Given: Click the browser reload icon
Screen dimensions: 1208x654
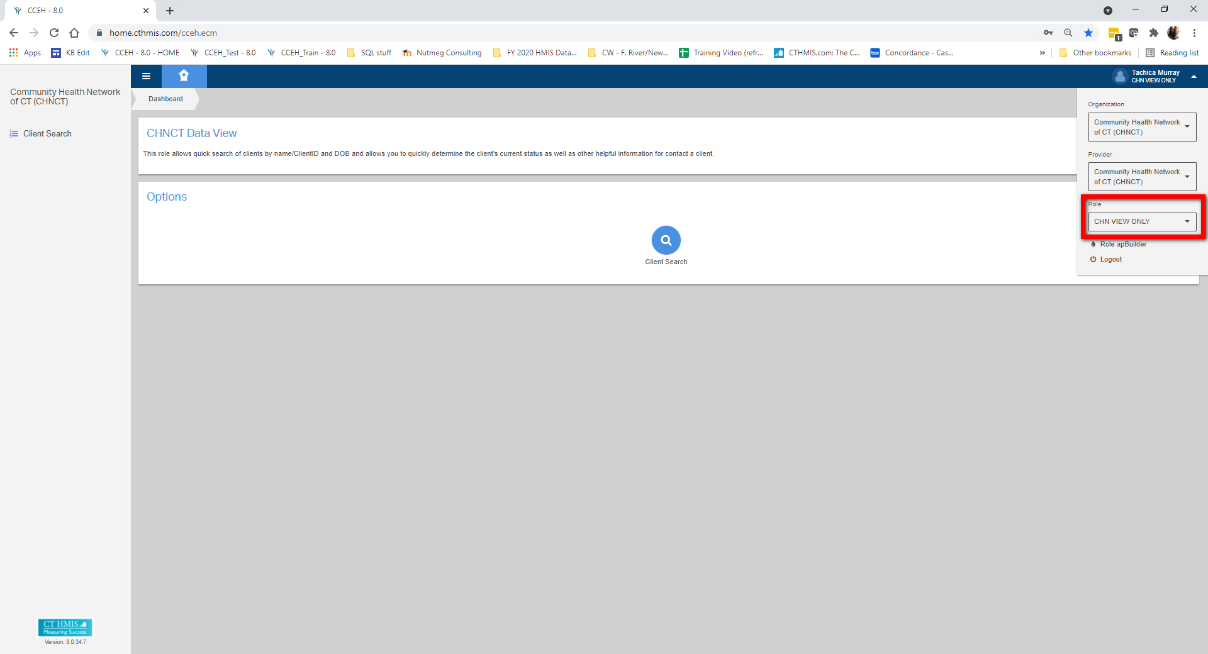Looking at the screenshot, I should [x=54, y=33].
